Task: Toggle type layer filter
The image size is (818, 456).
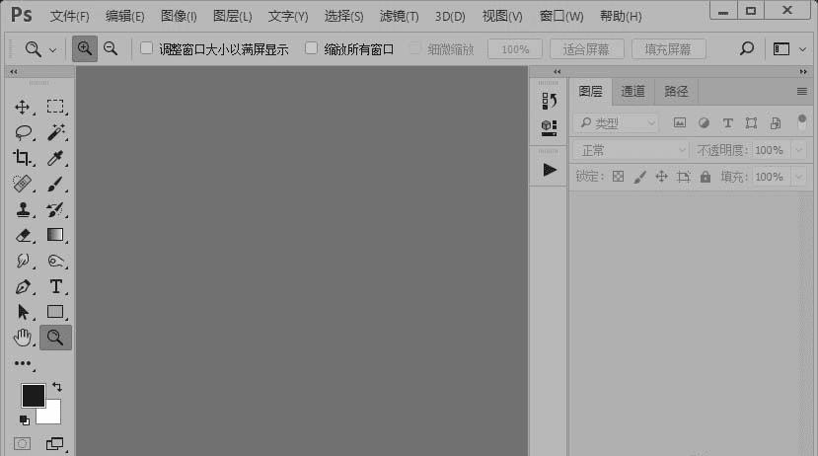Action: click(727, 123)
